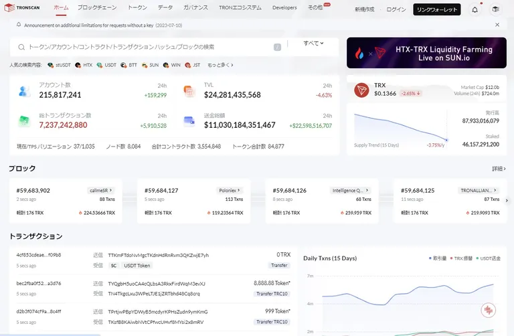The width and height of the screenshot is (514, 336).
Task: Open the その他 menu
Action: coord(315,7)
